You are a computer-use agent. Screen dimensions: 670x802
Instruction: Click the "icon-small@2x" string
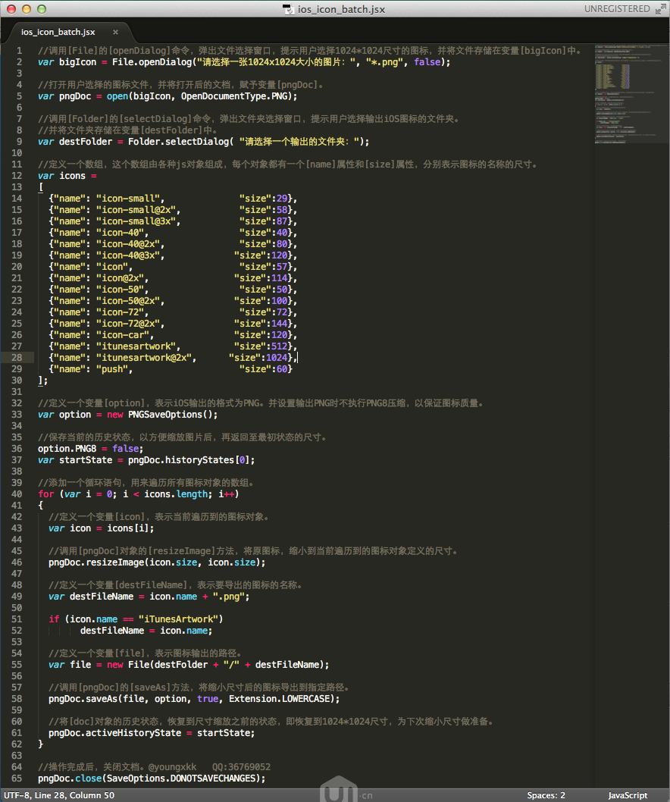(x=136, y=210)
